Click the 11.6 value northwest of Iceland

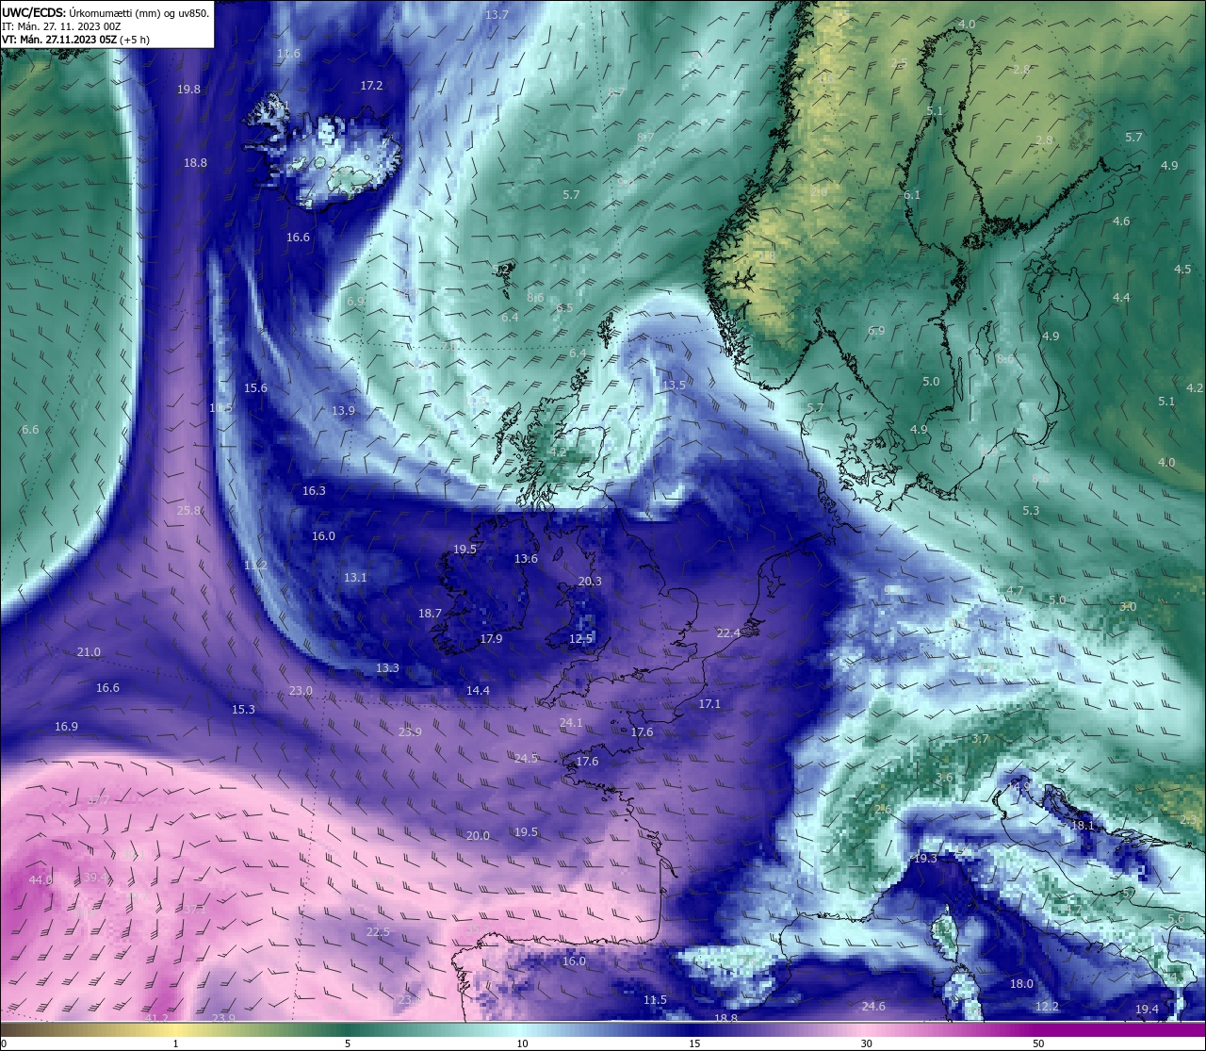point(288,54)
